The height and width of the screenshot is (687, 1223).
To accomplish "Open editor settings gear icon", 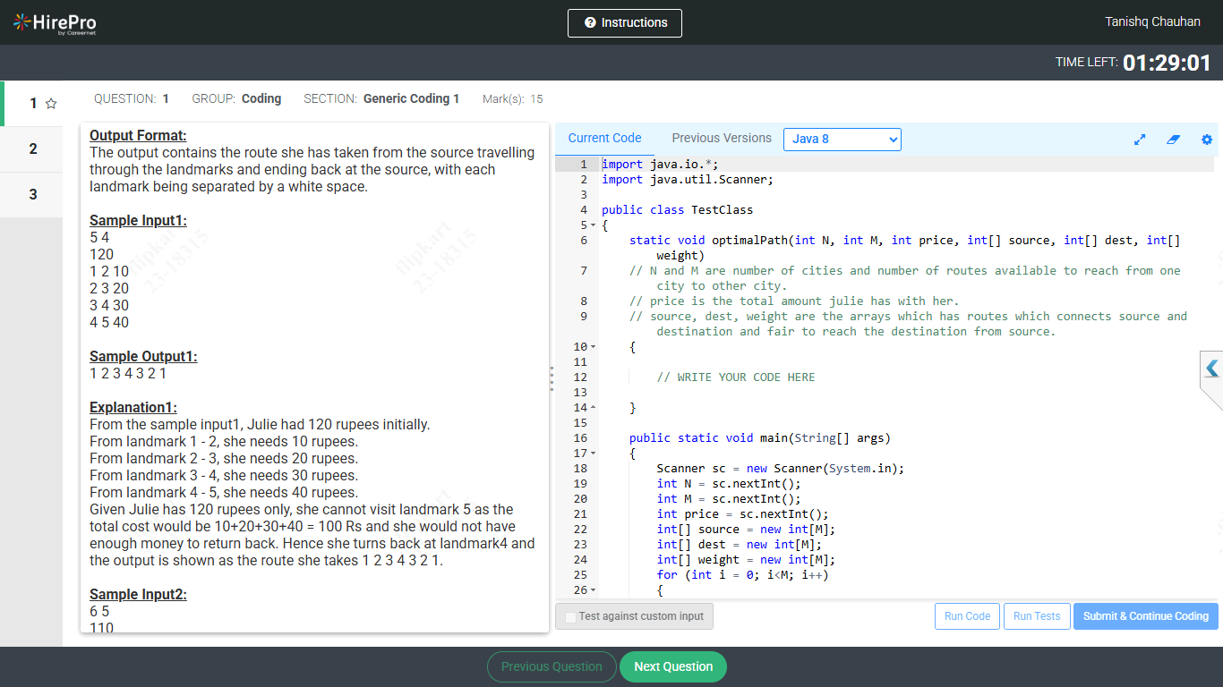I will coord(1207,140).
